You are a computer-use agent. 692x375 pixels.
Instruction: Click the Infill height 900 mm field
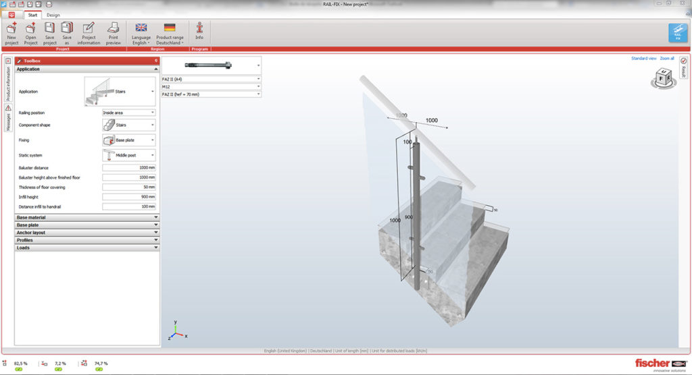click(x=128, y=197)
